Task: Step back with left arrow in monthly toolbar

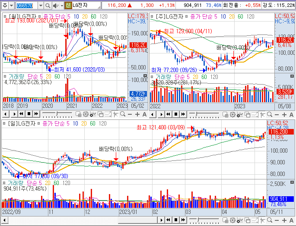Action: coord(6,114)
